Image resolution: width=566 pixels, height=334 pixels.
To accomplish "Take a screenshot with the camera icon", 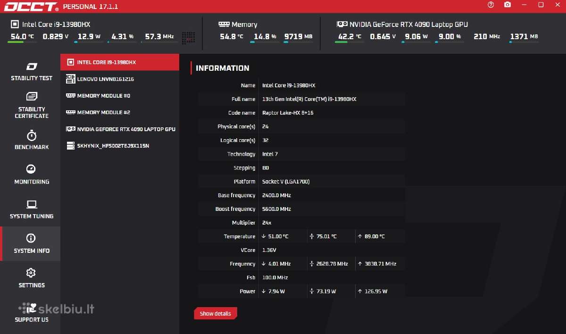I will pyautogui.click(x=508, y=5).
